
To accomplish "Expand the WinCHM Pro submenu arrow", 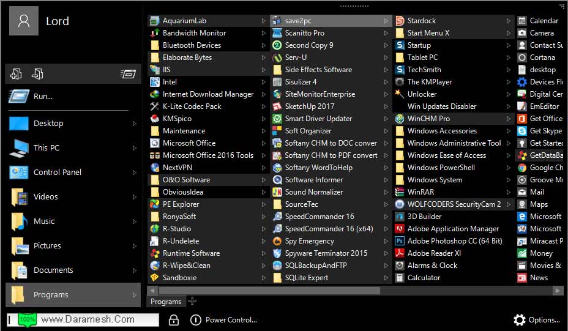I will pos(509,119).
